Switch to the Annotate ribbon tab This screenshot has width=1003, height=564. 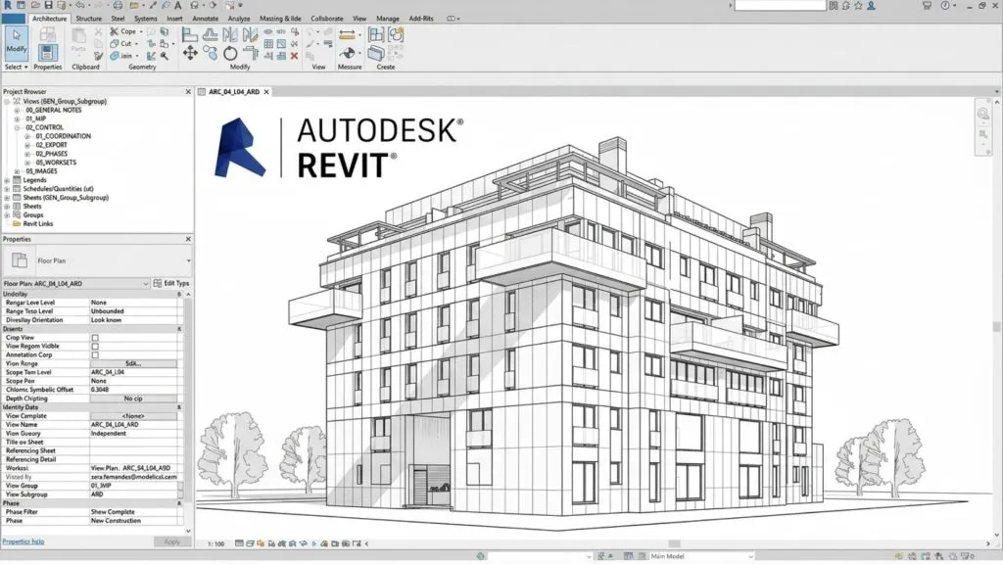tap(206, 19)
